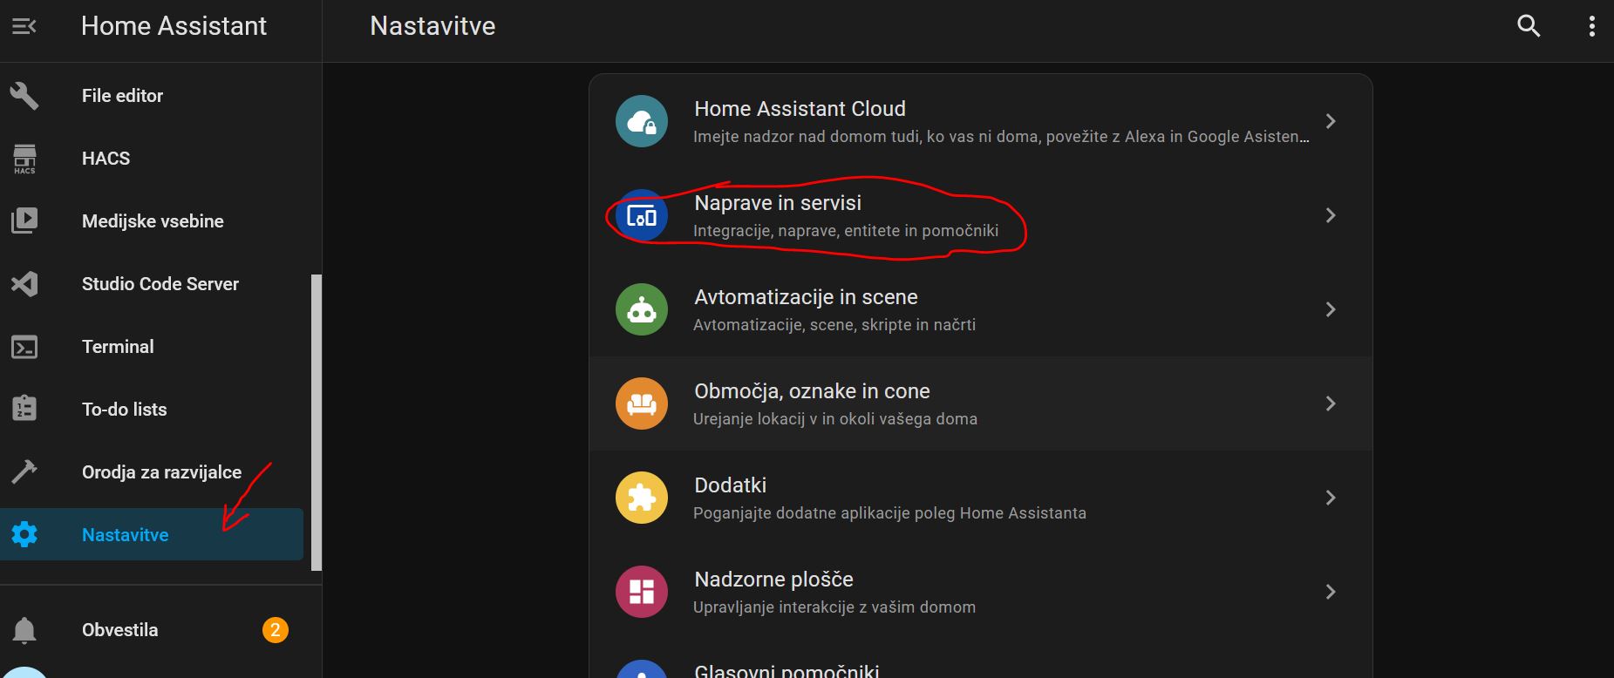
Task: Open Naprave in servisi settings
Action: pos(981,215)
